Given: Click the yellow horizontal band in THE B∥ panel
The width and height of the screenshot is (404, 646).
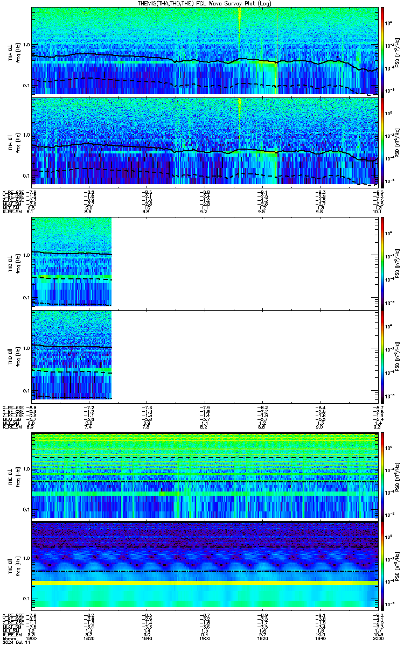Looking at the screenshot, I should coord(204,583).
